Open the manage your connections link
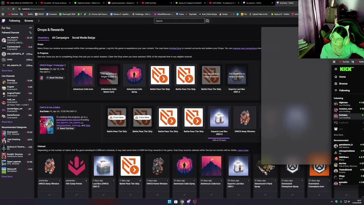 pos(245,48)
